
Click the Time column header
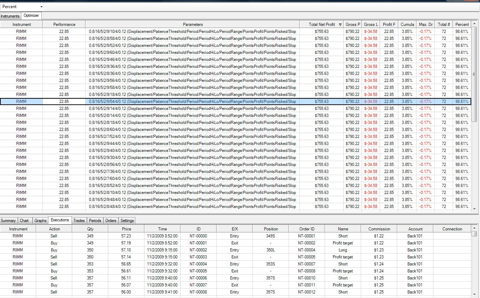click(162, 229)
